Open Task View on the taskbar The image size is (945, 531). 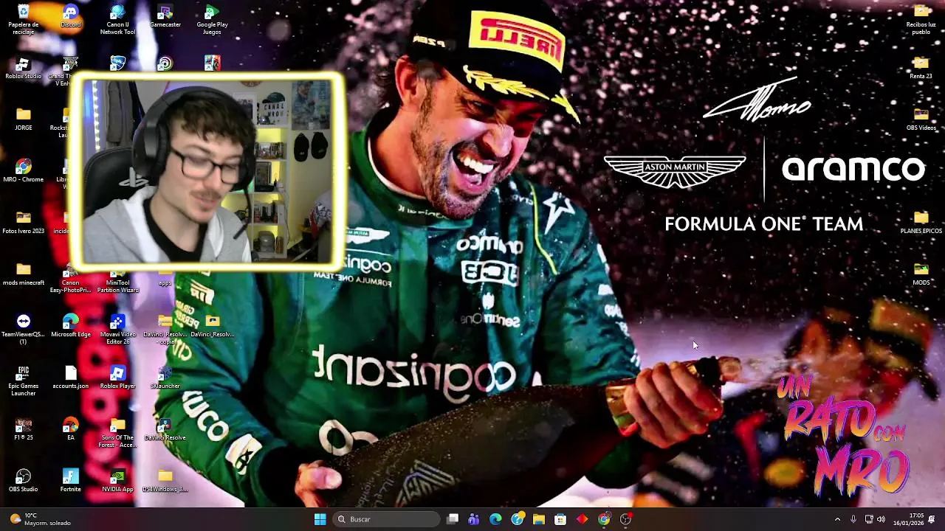tap(453, 519)
